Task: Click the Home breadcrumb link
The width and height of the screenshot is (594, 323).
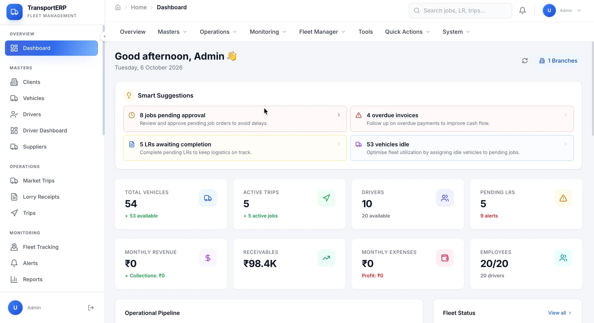Action: (139, 7)
